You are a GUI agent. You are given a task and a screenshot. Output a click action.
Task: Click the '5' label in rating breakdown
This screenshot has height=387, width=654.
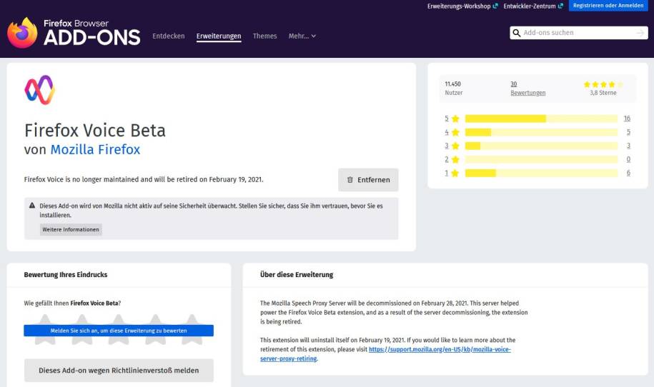pos(446,119)
